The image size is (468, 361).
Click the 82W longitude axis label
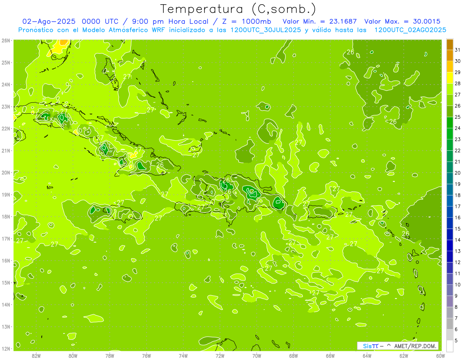point(36,356)
